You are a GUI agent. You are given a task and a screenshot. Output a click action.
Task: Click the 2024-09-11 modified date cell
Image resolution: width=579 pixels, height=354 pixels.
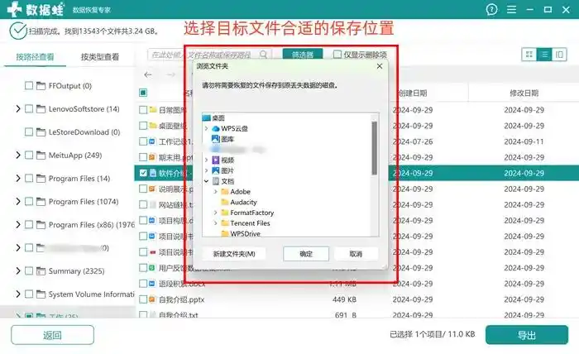click(x=524, y=141)
